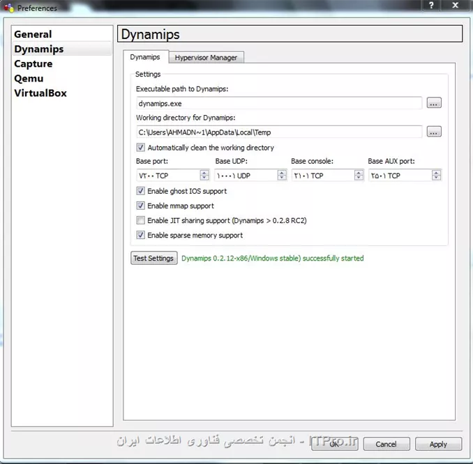The width and height of the screenshot is (473, 464).
Task: Decrease the Base port value
Action: click(204, 178)
